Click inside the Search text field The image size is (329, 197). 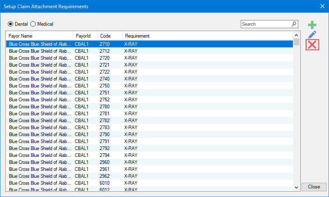pos(266,24)
